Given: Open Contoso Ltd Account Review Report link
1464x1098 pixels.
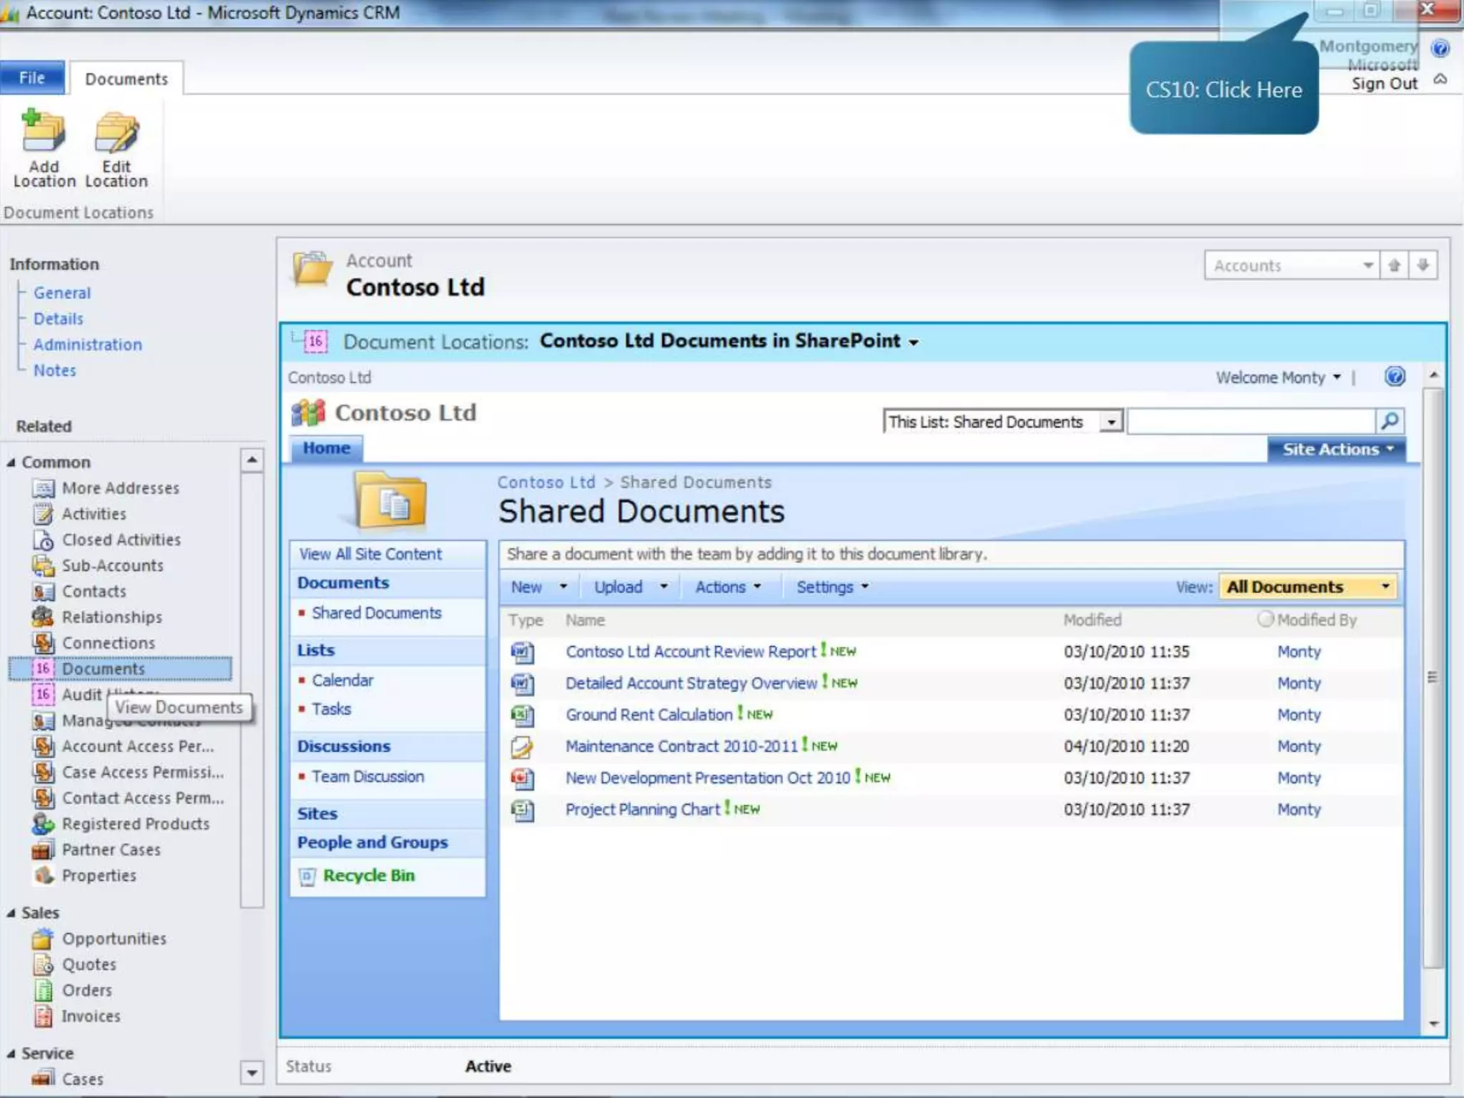Looking at the screenshot, I should pos(690,651).
